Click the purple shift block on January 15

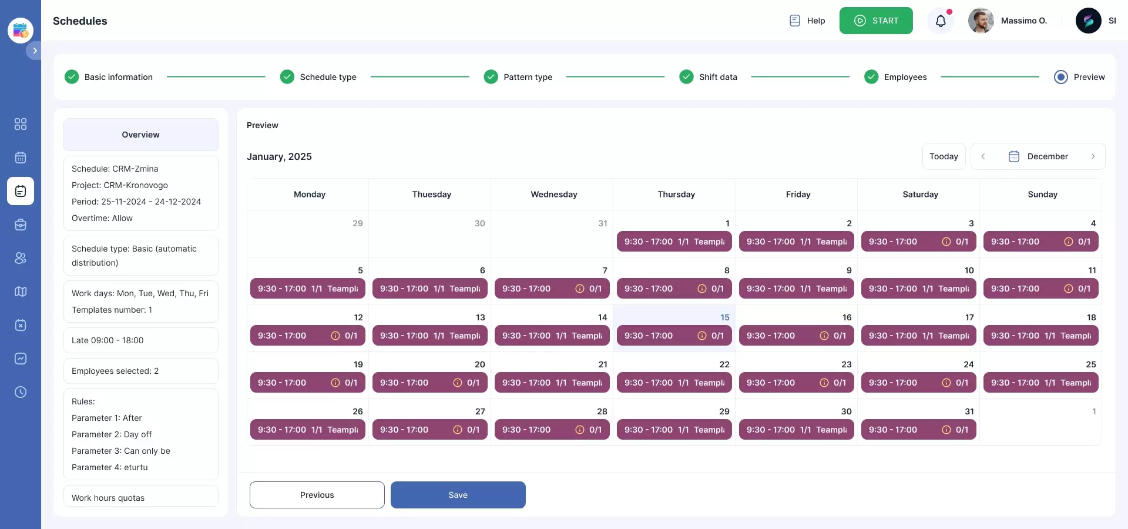[674, 336]
